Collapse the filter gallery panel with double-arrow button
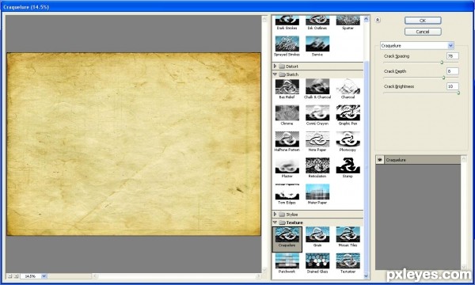Image resolution: width=475 pixels, height=285 pixels. point(378,20)
